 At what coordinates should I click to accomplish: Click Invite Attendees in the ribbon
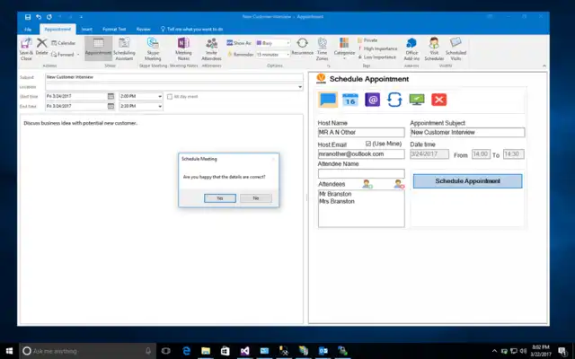(x=212, y=48)
